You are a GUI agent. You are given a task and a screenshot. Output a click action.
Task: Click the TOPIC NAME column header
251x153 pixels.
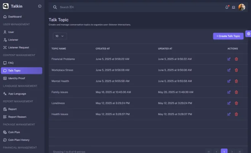[x=59, y=48]
